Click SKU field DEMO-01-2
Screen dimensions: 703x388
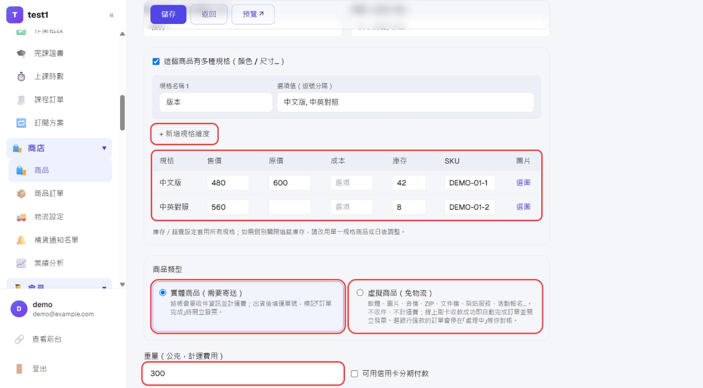click(x=470, y=207)
